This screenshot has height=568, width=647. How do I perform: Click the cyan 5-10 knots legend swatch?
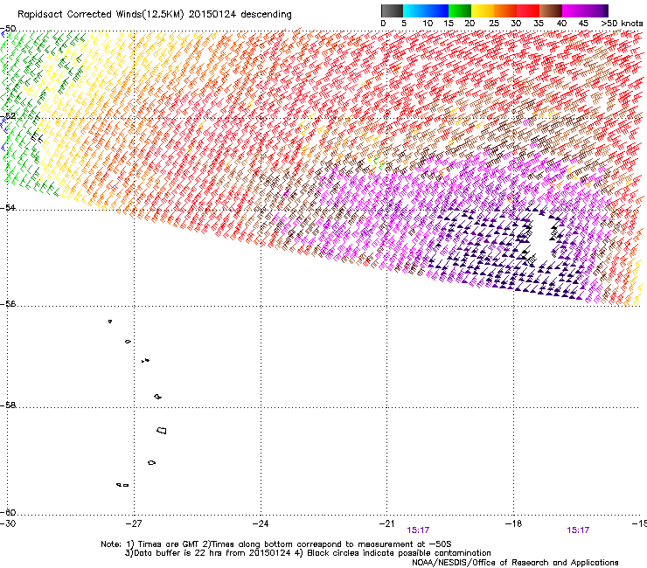pos(414,10)
